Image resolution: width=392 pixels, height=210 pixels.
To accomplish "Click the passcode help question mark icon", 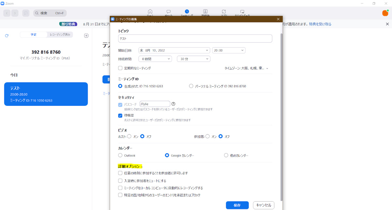I will pos(173,104).
